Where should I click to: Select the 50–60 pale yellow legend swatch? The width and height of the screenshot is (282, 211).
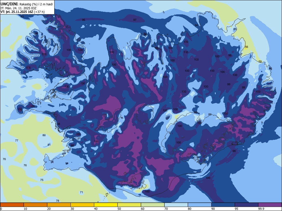129,205
